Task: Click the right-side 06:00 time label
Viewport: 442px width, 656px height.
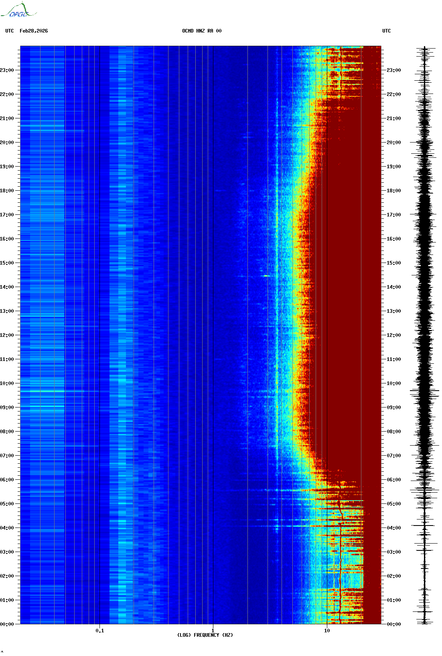Action: 394,480
